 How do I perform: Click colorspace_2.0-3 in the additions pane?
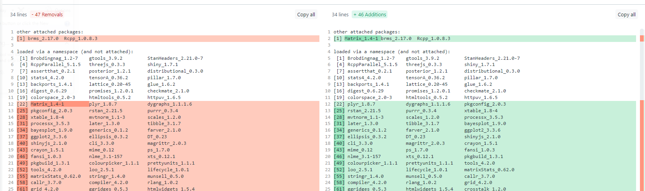pyautogui.click(x=370, y=97)
